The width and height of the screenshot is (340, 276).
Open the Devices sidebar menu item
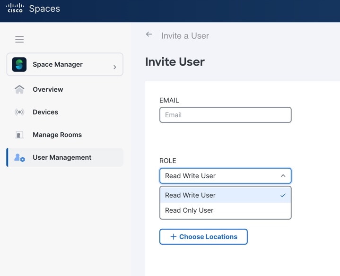(45, 112)
